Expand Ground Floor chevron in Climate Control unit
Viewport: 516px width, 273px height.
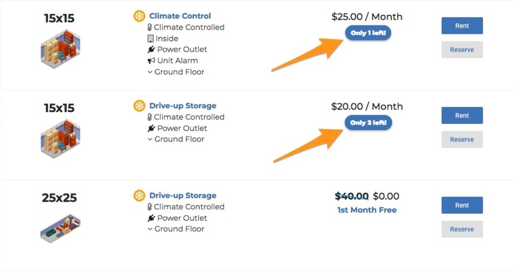pos(150,72)
